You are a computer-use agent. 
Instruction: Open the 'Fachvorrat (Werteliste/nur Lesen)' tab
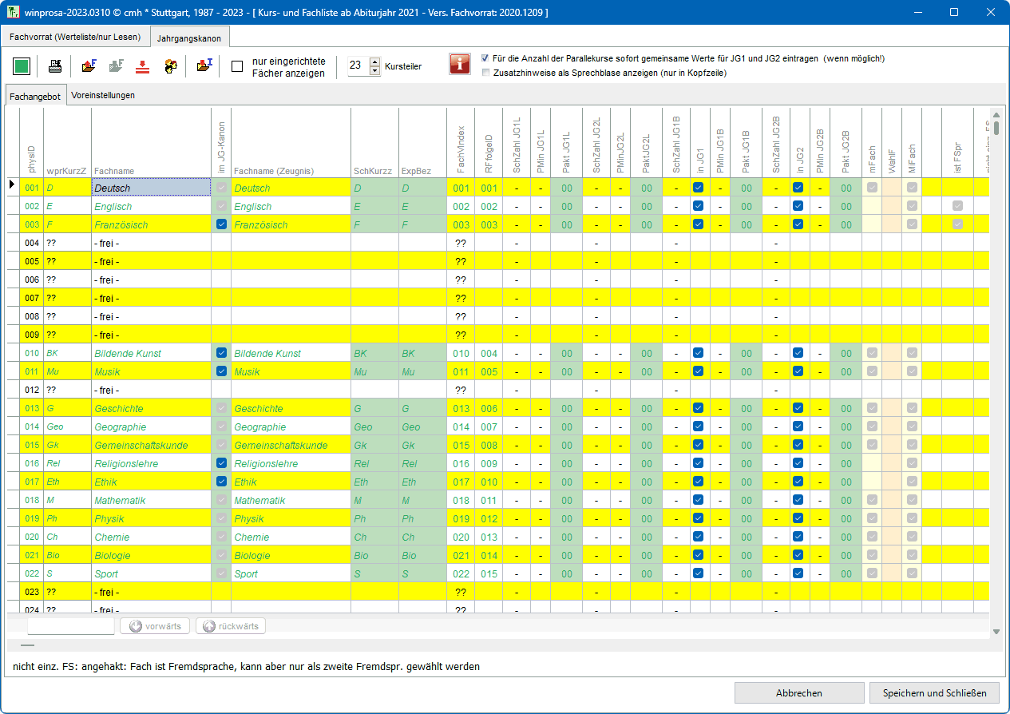tap(75, 37)
